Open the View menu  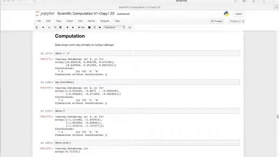coord(58,21)
